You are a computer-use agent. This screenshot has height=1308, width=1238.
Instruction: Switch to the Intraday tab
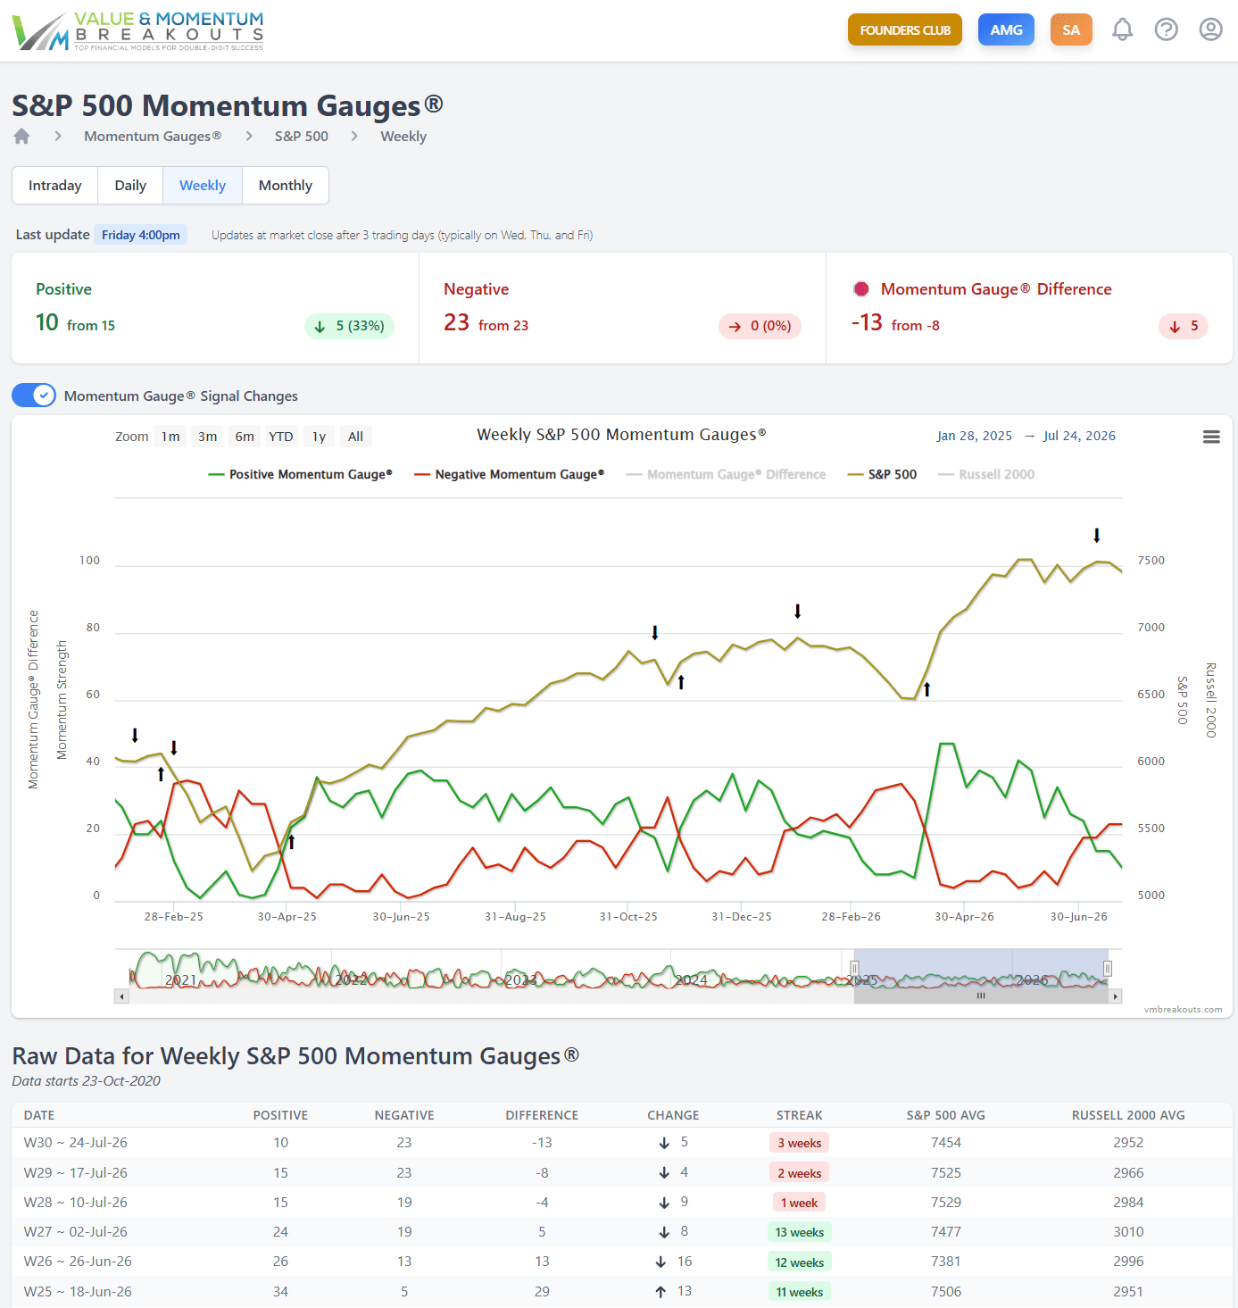click(55, 186)
